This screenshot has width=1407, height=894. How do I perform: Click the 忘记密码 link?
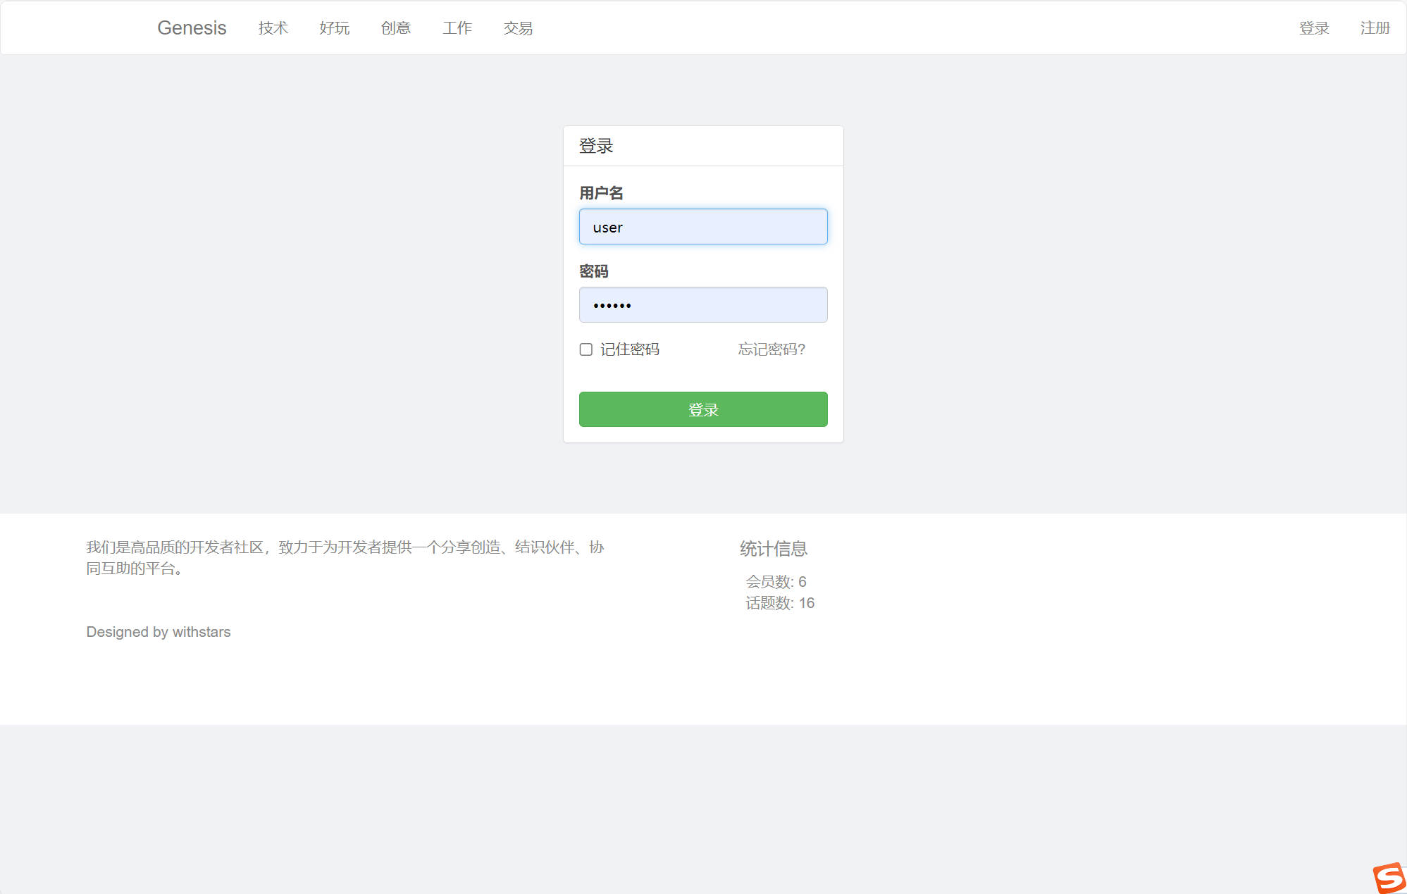coord(771,349)
